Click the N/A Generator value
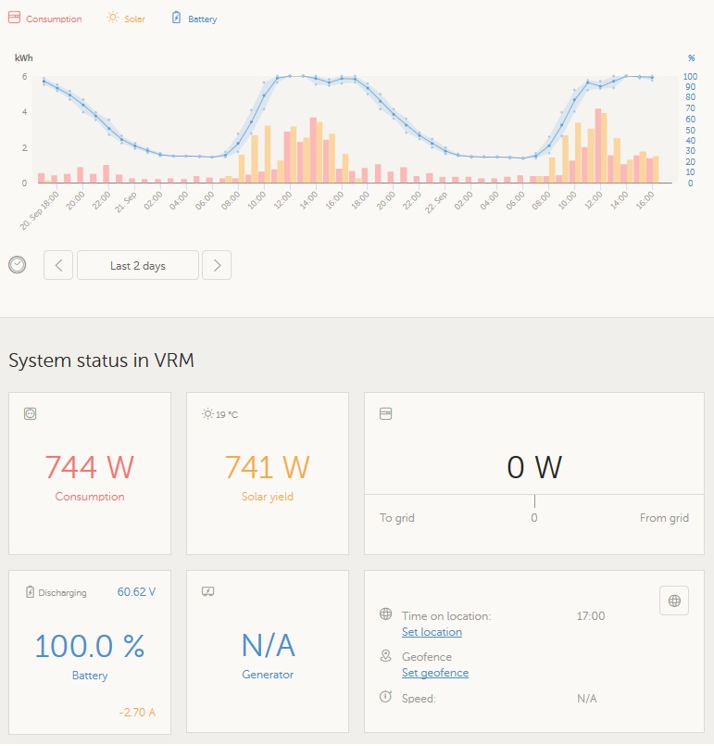The width and height of the screenshot is (714, 746). [268, 645]
